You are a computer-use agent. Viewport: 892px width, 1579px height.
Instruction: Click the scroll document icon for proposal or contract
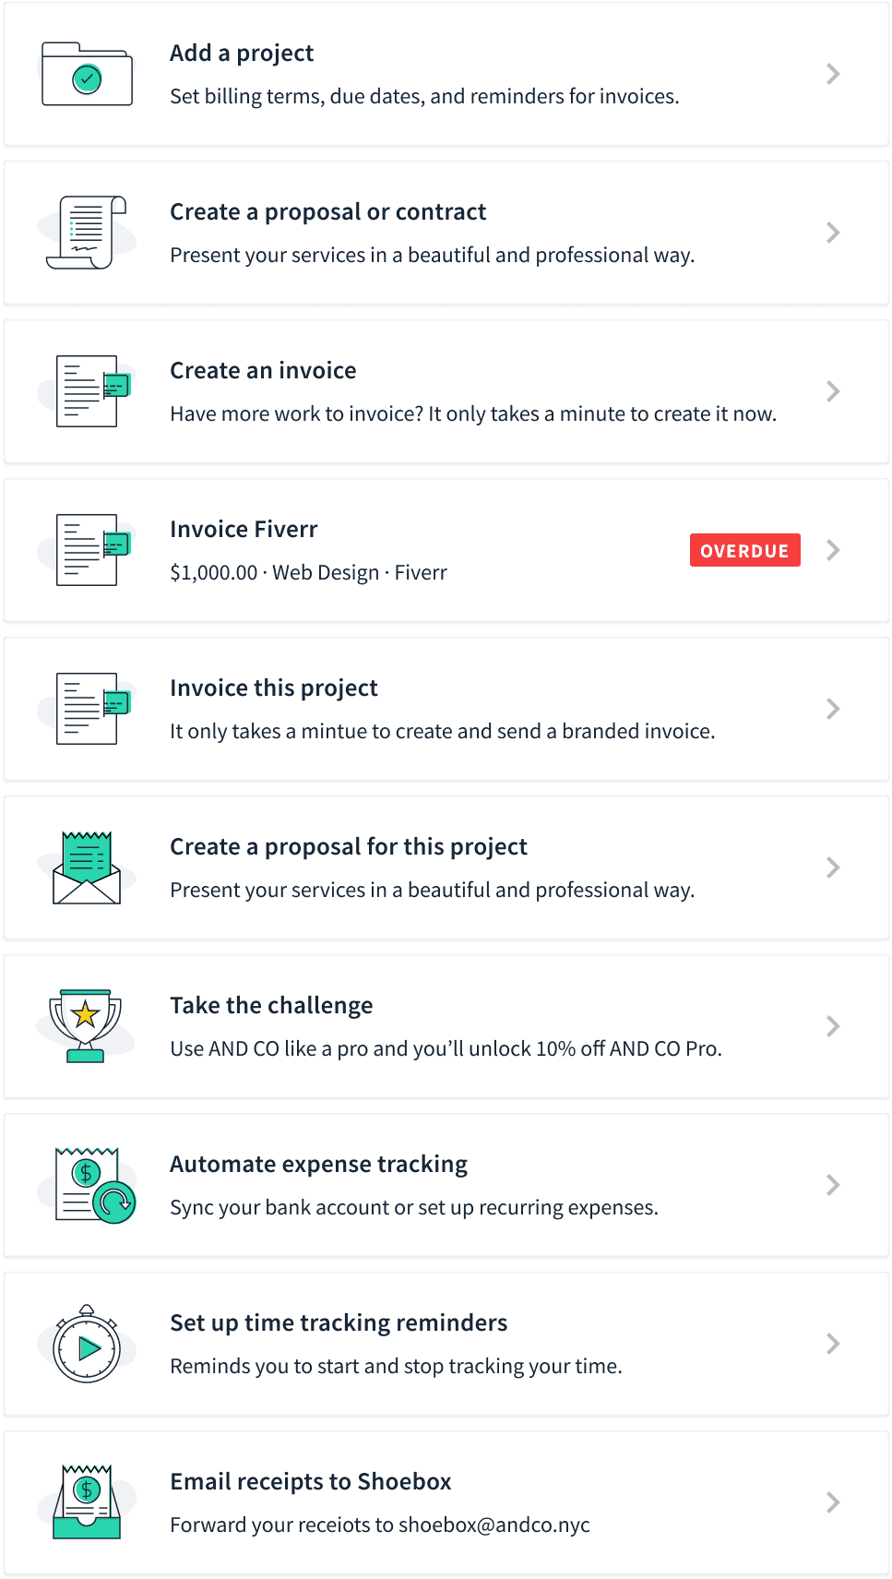click(x=87, y=233)
